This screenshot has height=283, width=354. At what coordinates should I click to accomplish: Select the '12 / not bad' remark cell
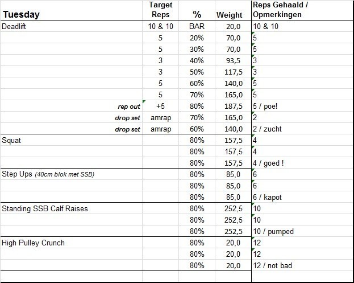(273, 265)
